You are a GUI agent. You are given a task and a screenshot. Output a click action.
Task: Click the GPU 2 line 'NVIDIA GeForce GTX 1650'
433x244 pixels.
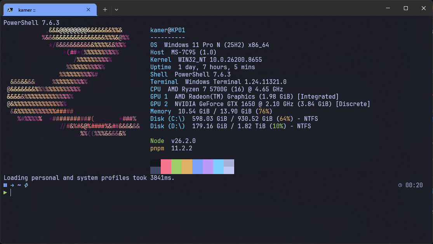pos(260,104)
